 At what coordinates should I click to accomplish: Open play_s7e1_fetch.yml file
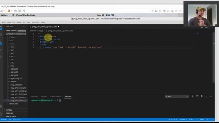[18, 94]
